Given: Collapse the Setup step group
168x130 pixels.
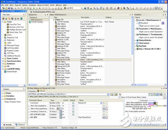Looking at the screenshot, I should (54, 20).
